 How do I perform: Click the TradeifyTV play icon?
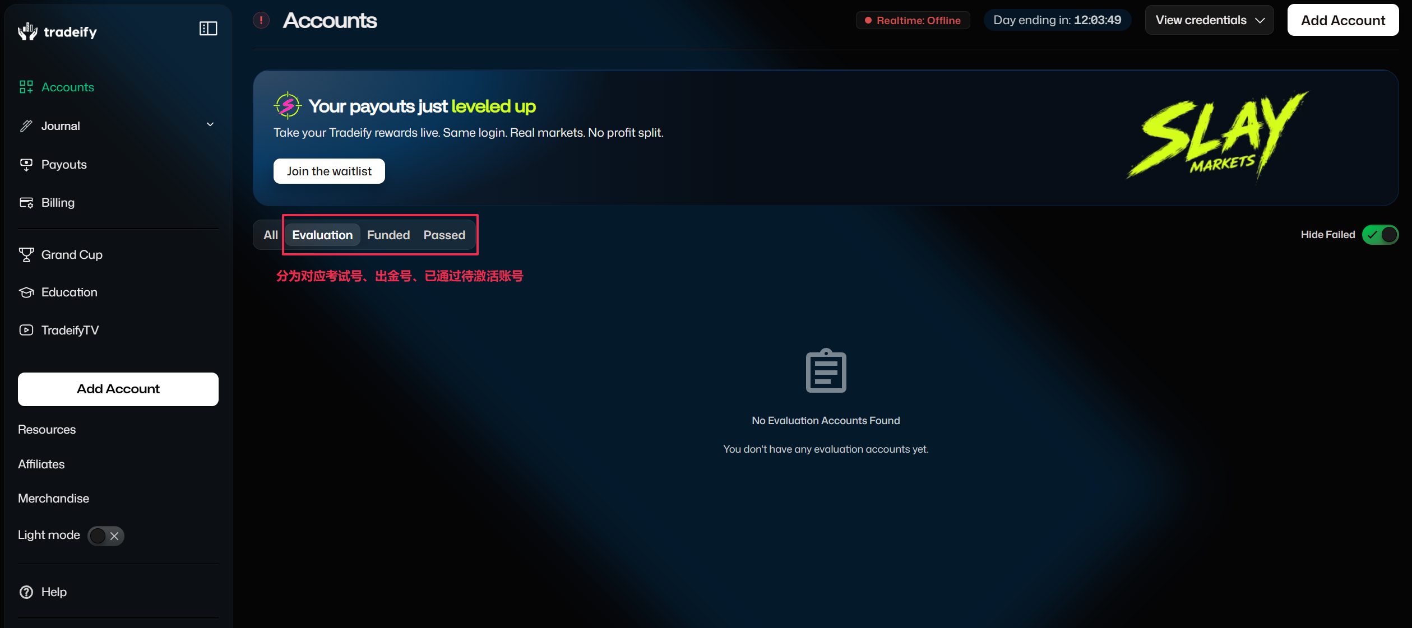tap(26, 330)
